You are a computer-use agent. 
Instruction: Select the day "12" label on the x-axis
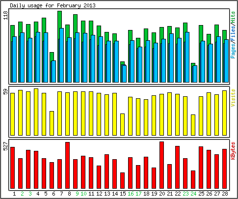tap(99, 194)
